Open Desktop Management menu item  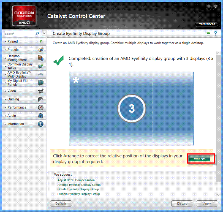(x=24, y=58)
